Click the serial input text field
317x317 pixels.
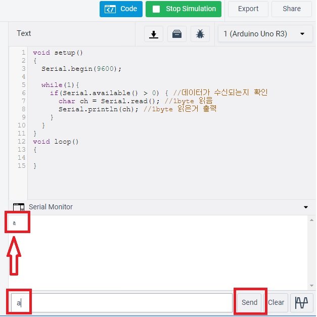(121, 303)
